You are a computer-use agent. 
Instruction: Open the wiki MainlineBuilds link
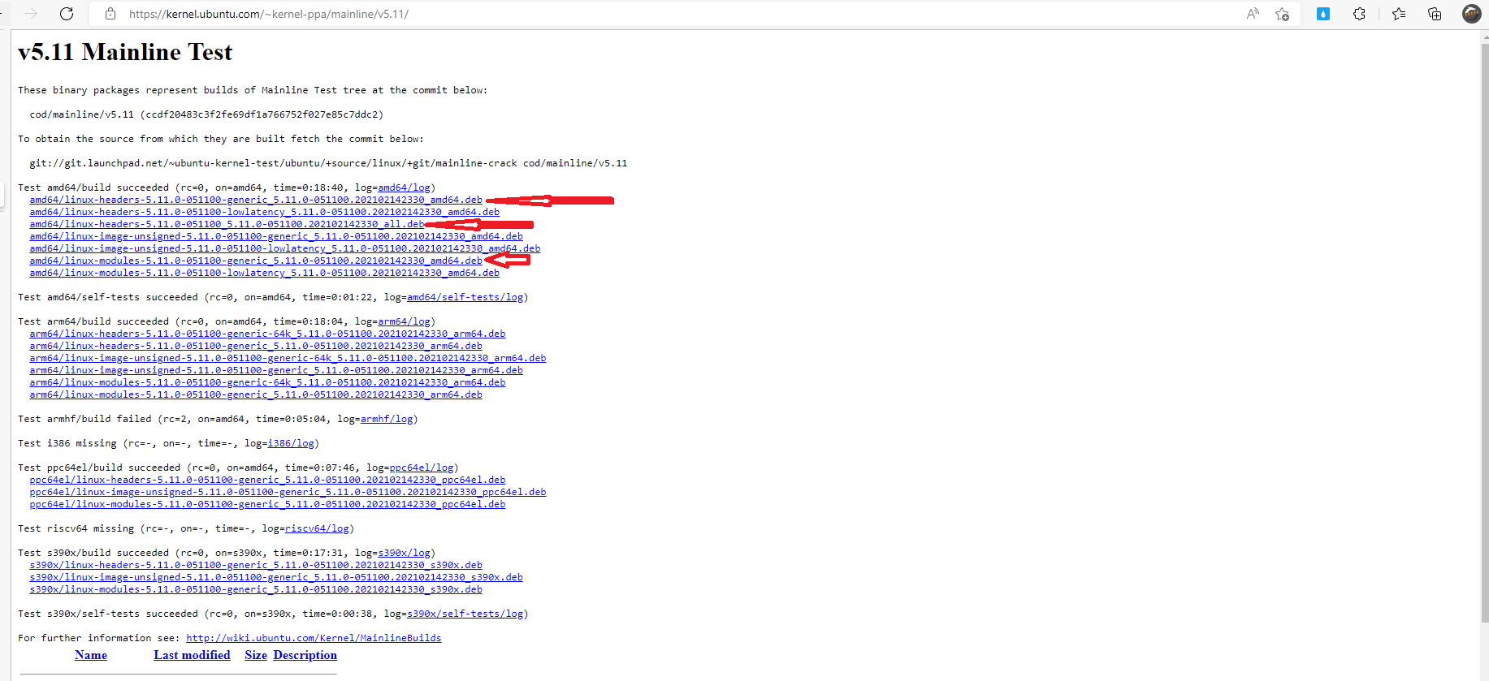click(x=314, y=638)
